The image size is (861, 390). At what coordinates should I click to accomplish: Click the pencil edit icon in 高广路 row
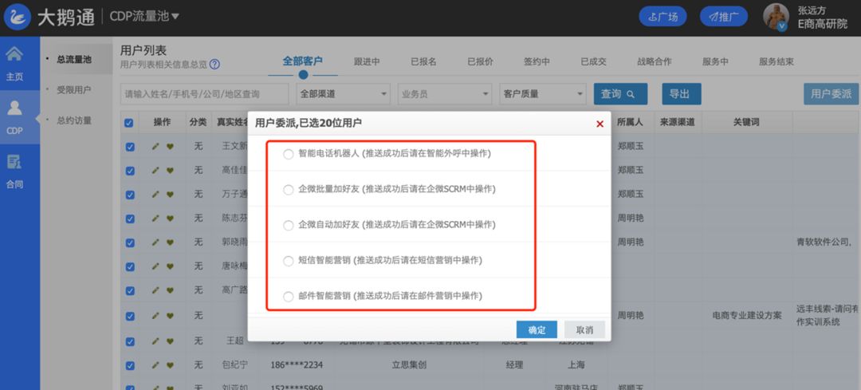click(155, 290)
